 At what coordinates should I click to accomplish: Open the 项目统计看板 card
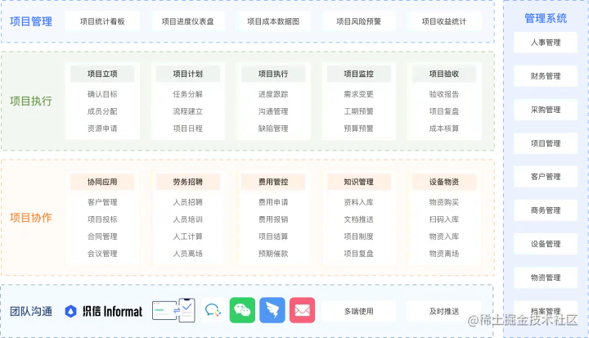click(102, 21)
